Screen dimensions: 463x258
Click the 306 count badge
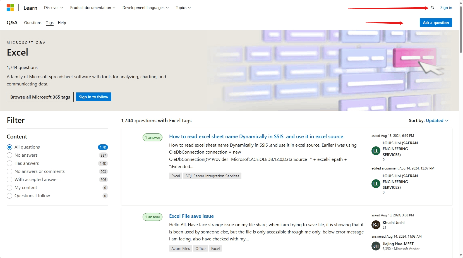pos(103,180)
